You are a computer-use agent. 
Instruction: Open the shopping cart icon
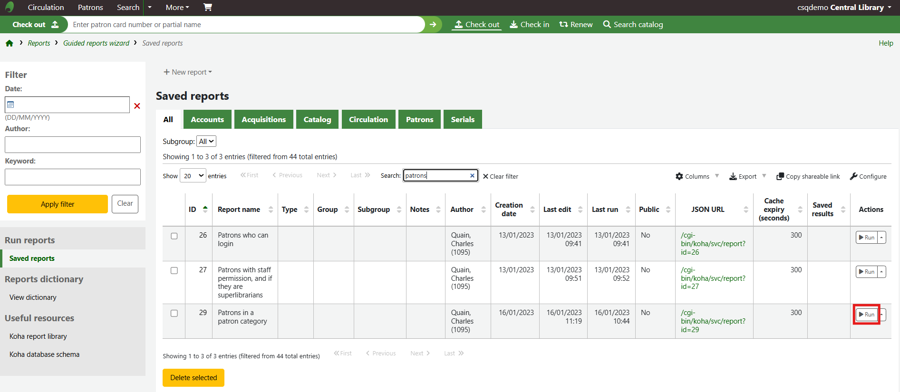coord(208,7)
